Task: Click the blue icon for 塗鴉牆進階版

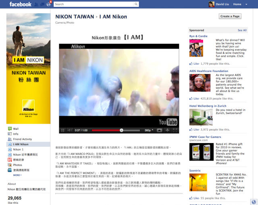Action: (x=10, y=170)
